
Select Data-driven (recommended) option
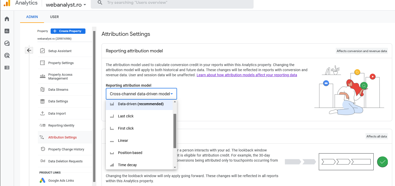point(139,104)
